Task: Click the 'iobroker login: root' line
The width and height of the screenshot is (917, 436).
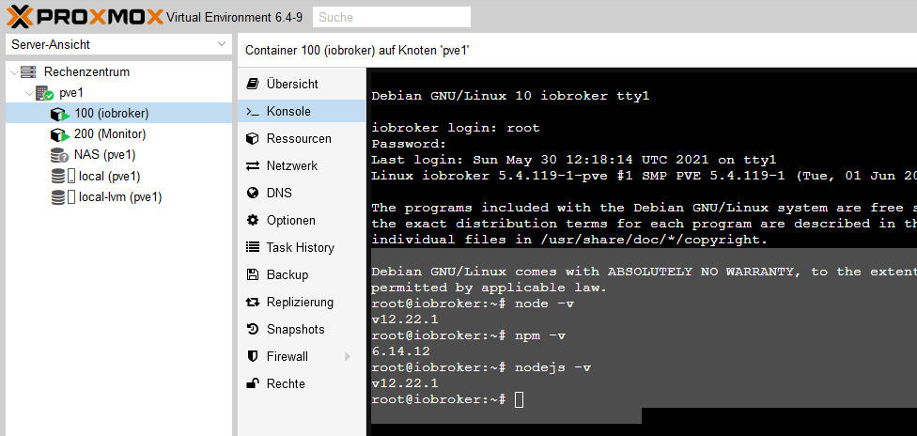Action: click(456, 128)
